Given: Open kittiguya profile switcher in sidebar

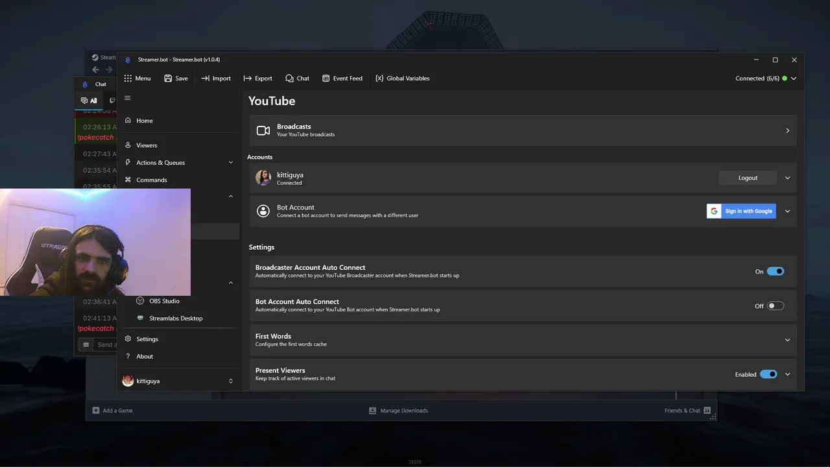Looking at the screenshot, I should pos(231,381).
